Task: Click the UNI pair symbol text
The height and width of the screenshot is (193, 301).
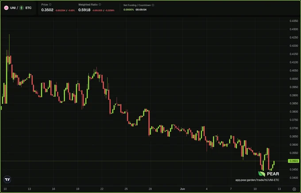Action: (x=13, y=8)
